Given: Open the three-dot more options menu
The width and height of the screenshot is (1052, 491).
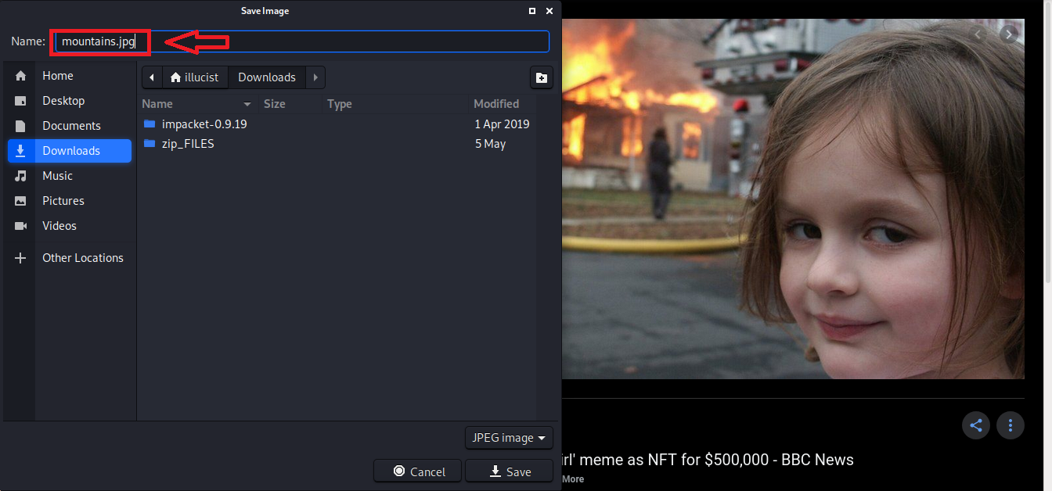Looking at the screenshot, I should point(1011,425).
